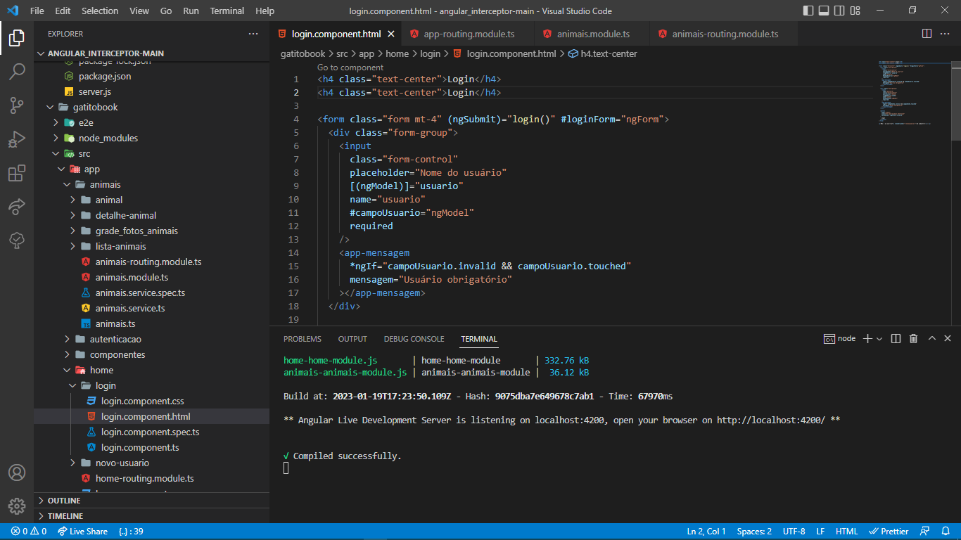Open the new terminal launch profile dropdown

pos(879,338)
